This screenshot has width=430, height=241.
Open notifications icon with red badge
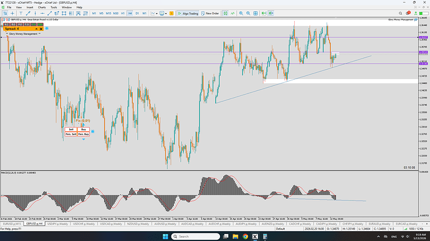point(408,13)
